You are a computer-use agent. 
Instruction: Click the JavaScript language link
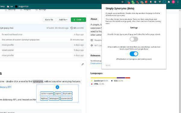pos(101,81)
